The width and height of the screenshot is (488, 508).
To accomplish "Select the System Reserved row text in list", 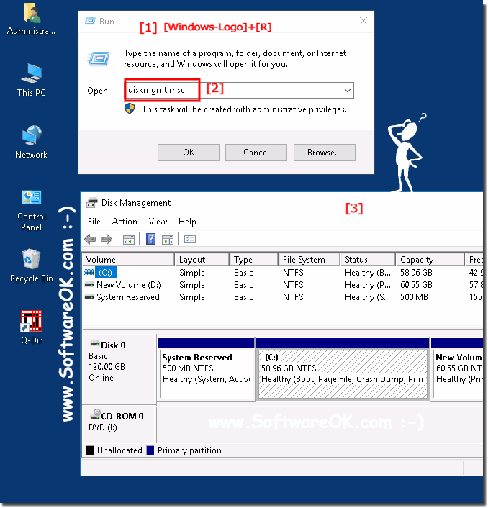I will [x=128, y=297].
